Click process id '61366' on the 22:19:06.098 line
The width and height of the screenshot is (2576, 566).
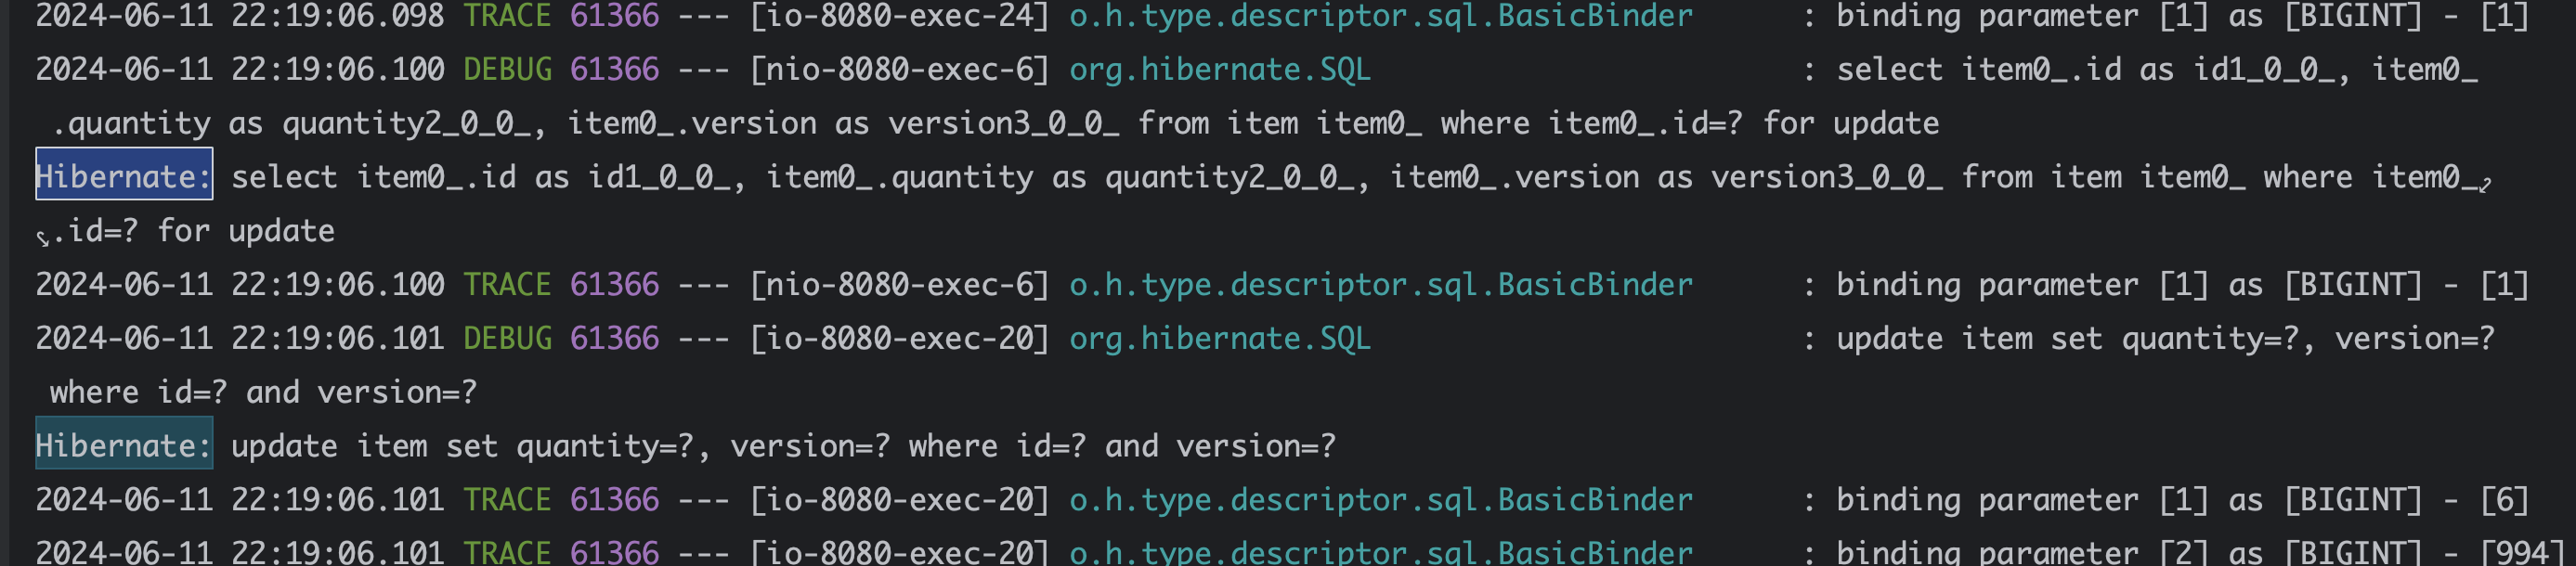pos(614,16)
